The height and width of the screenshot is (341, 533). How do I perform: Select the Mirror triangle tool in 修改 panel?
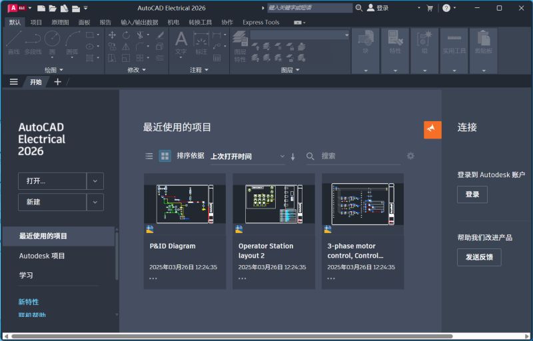(x=126, y=47)
